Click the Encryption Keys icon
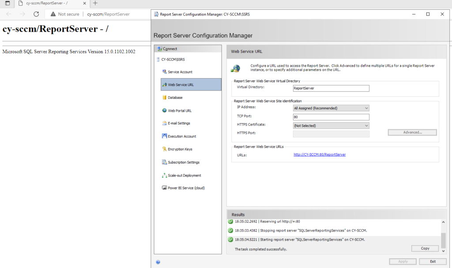The image size is (452, 268). (x=164, y=149)
